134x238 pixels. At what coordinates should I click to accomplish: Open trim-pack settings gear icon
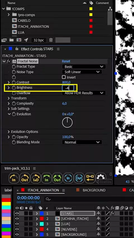click(101, 178)
